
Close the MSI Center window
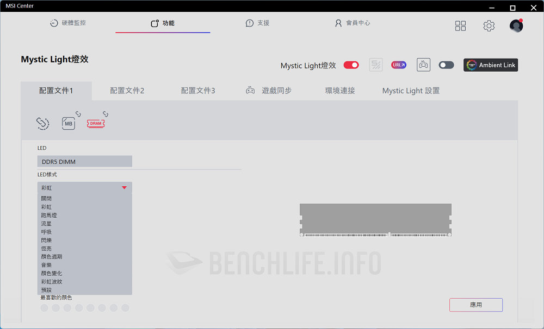click(534, 8)
